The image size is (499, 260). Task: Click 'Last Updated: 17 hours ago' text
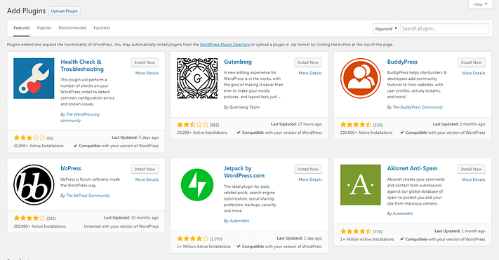pos(296,124)
